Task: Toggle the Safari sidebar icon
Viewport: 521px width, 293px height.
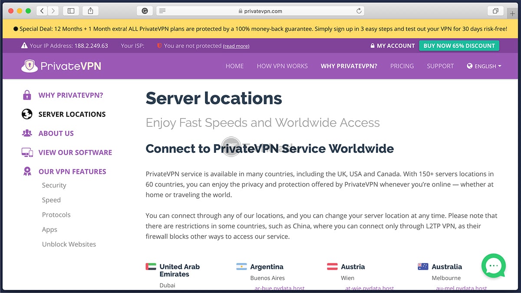Action: point(71,10)
